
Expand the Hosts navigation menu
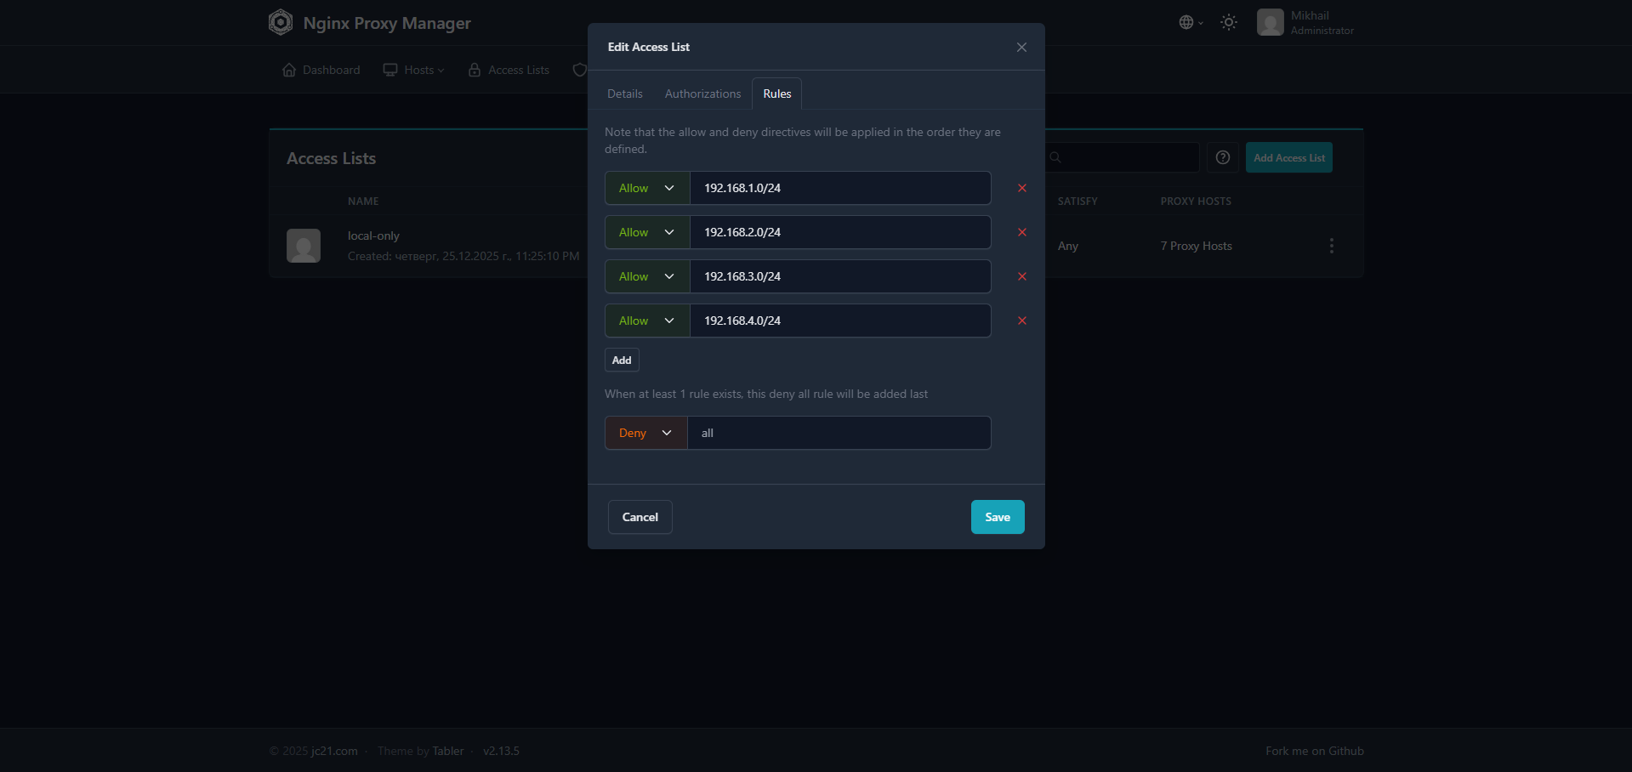point(413,70)
